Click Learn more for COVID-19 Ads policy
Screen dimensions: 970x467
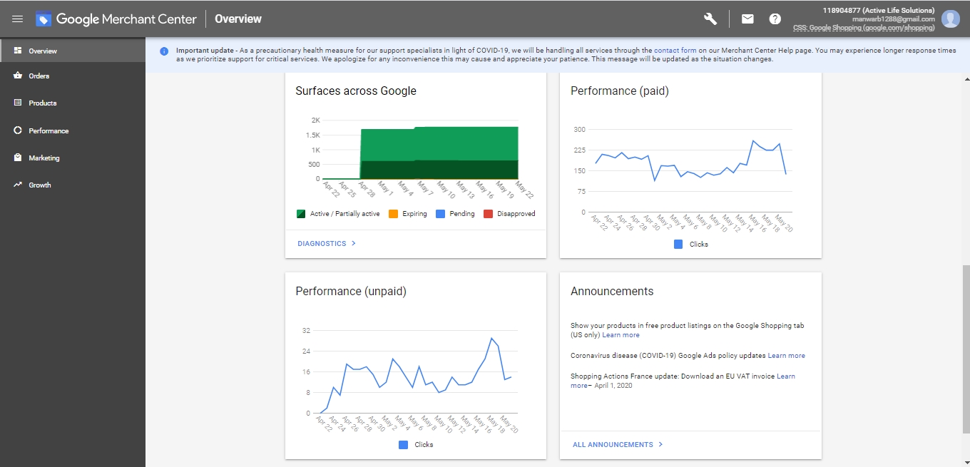[786, 356]
